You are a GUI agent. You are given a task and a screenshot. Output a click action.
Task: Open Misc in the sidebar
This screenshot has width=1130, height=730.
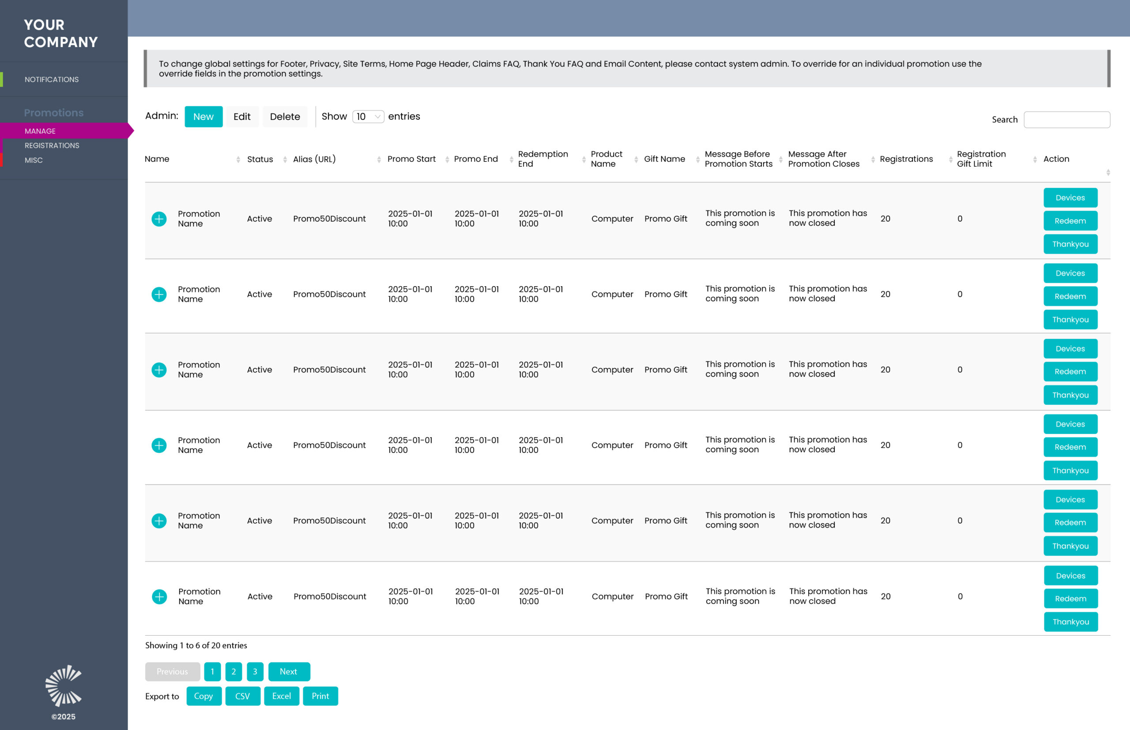click(34, 160)
